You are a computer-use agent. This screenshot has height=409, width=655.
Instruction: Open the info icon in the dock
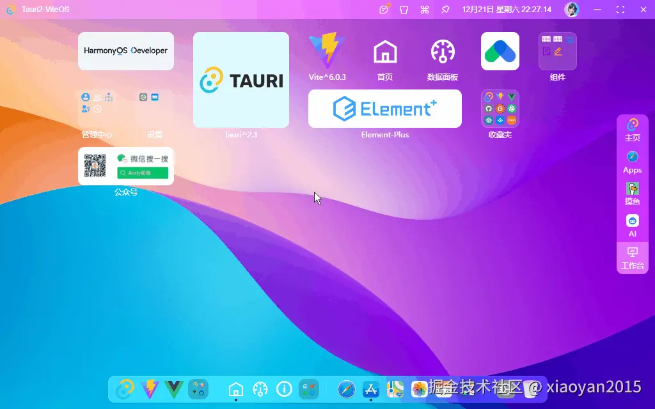pos(285,389)
